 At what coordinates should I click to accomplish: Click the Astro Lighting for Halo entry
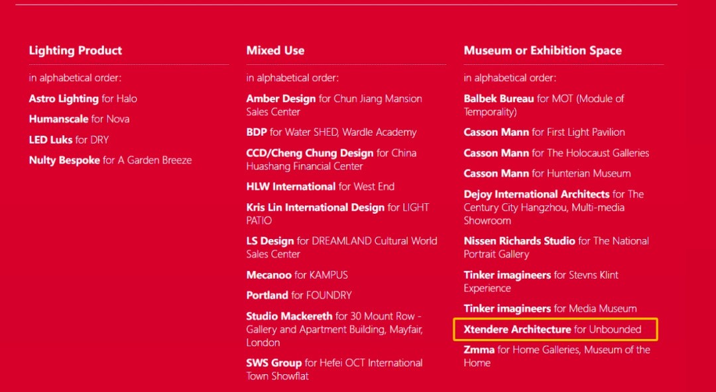click(x=83, y=99)
